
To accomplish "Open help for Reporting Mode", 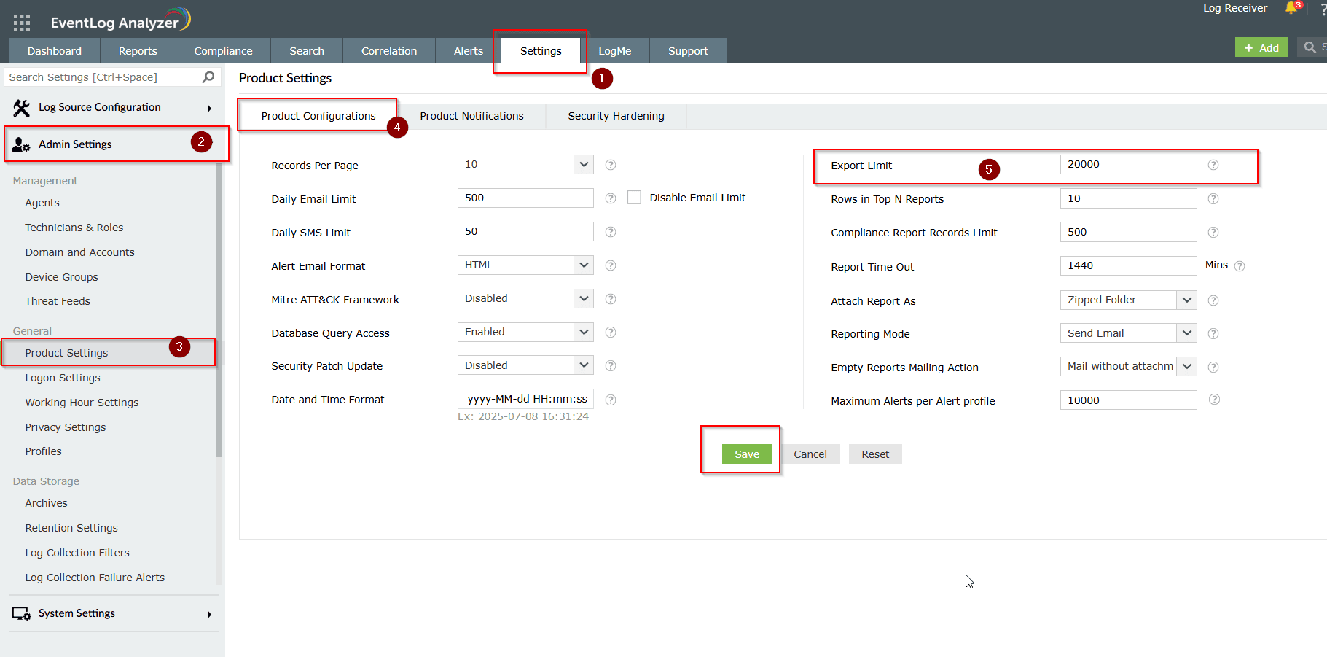I will pos(1213,333).
